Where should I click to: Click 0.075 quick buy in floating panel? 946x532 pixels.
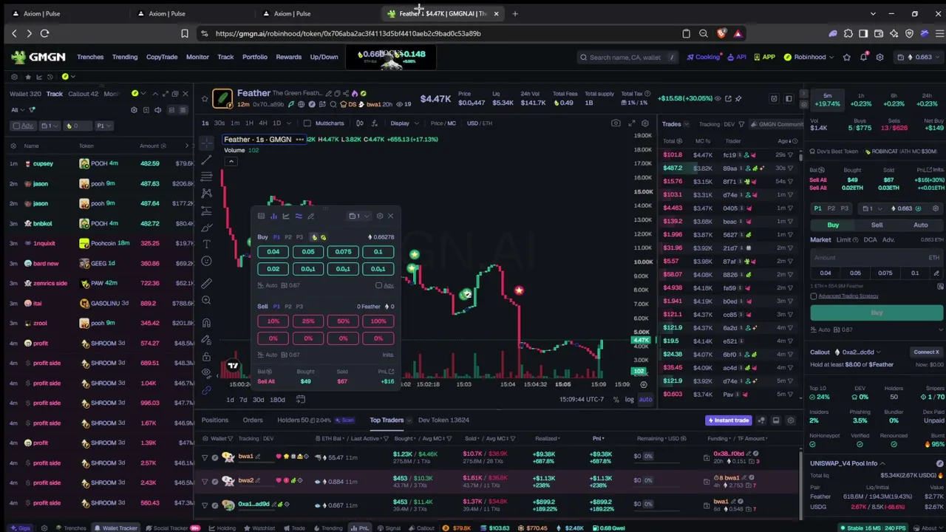click(343, 252)
